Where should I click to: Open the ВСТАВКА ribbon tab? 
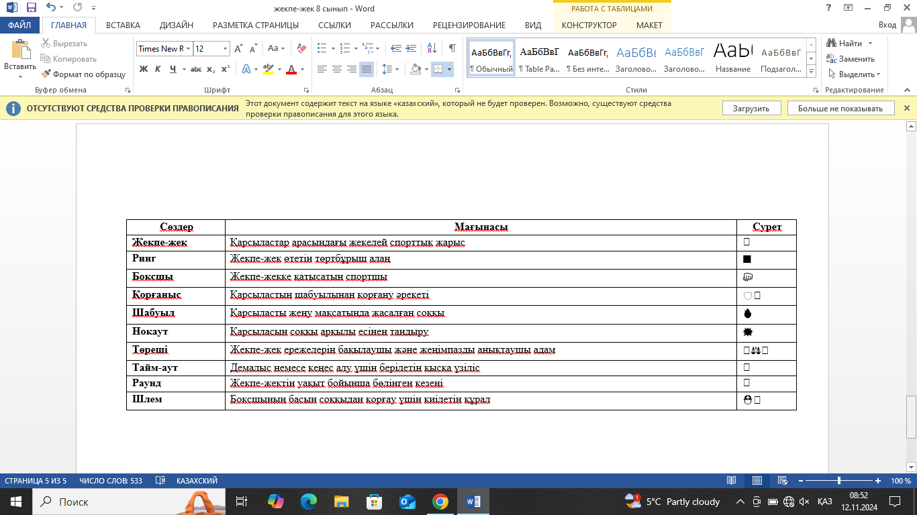[x=123, y=25]
